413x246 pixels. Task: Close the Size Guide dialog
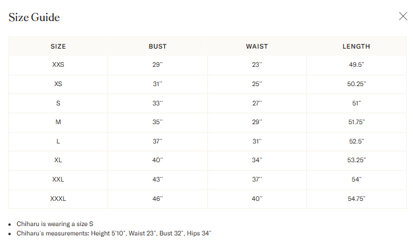[403, 16]
